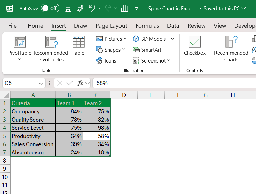Expand the 3D Models dropdown chevron

click(172, 39)
